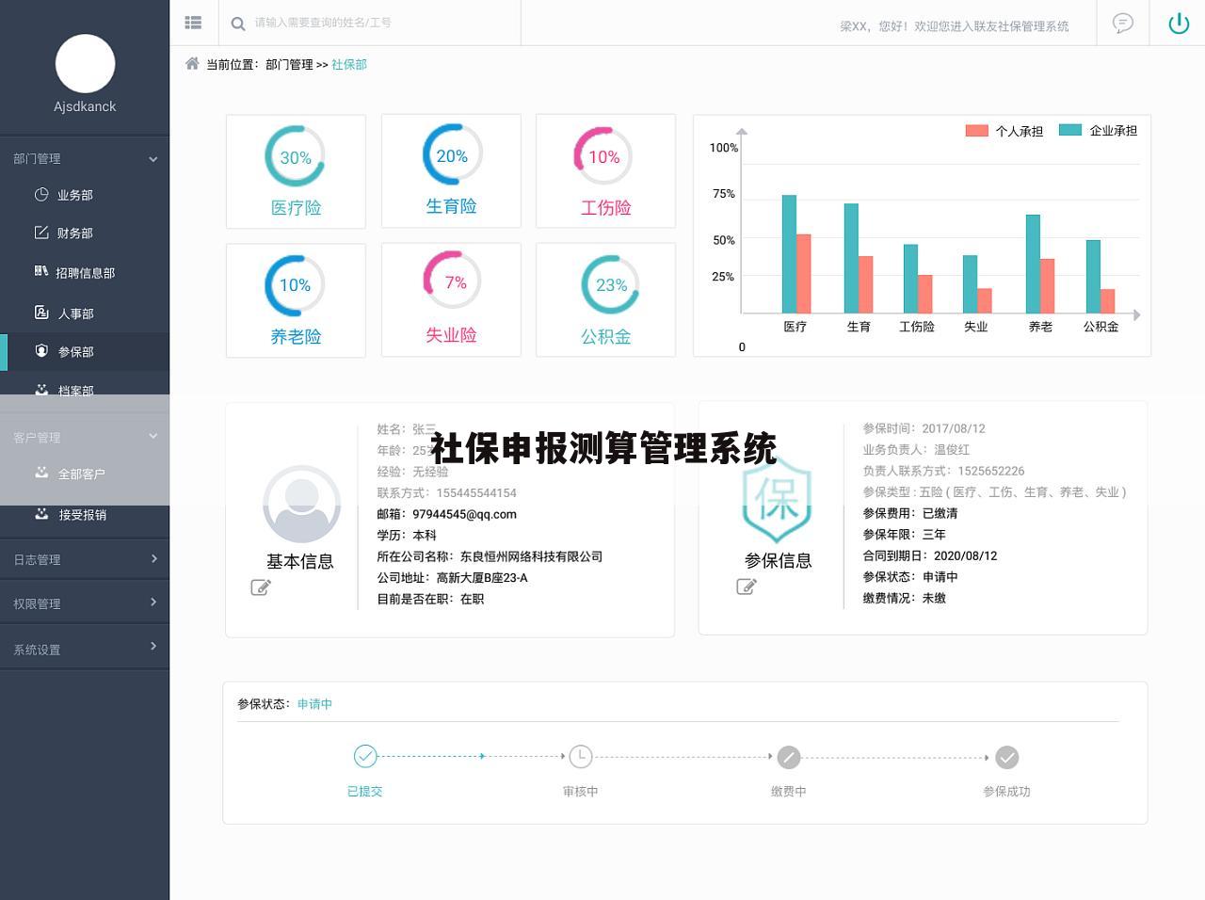This screenshot has height=900, width=1205.
Task: Click the 社保部 breadcrumb link
Action: click(349, 64)
